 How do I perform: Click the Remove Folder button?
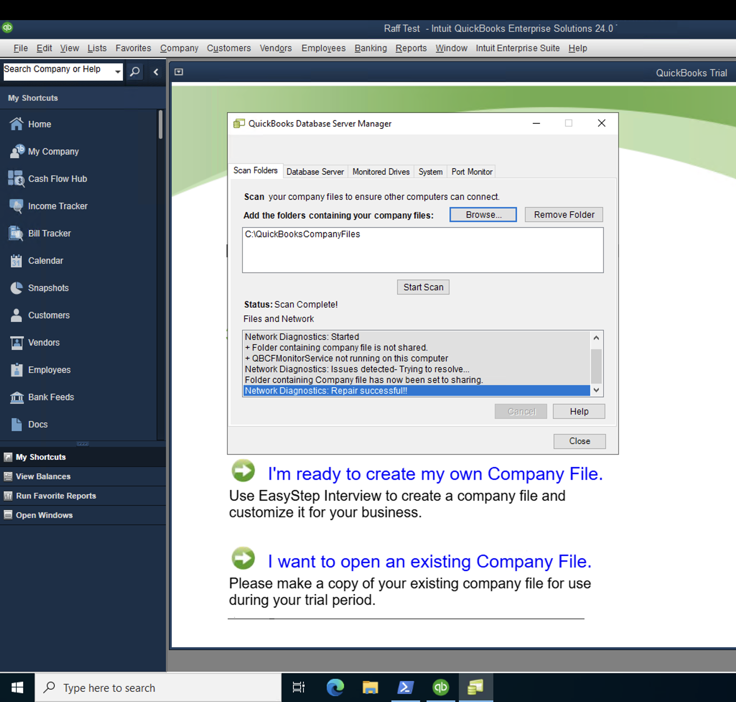(564, 215)
